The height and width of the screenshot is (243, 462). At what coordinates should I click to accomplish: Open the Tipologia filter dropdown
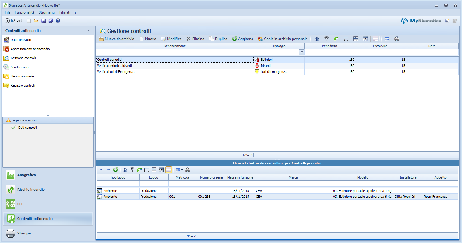pyautogui.click(x=302, y=52)
